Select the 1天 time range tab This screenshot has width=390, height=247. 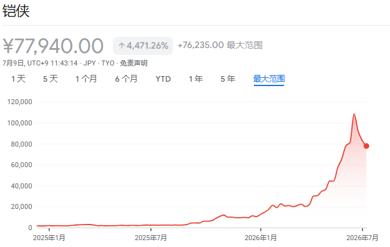tap(18, 79)
